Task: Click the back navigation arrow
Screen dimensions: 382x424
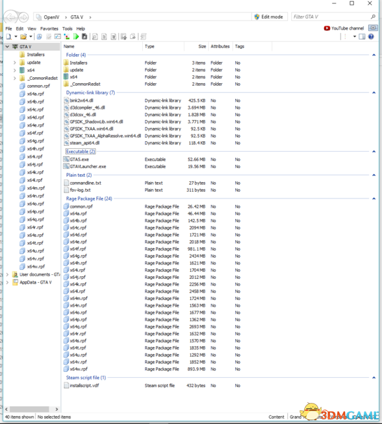Action: pyautogui.click(x=11, y=18)
